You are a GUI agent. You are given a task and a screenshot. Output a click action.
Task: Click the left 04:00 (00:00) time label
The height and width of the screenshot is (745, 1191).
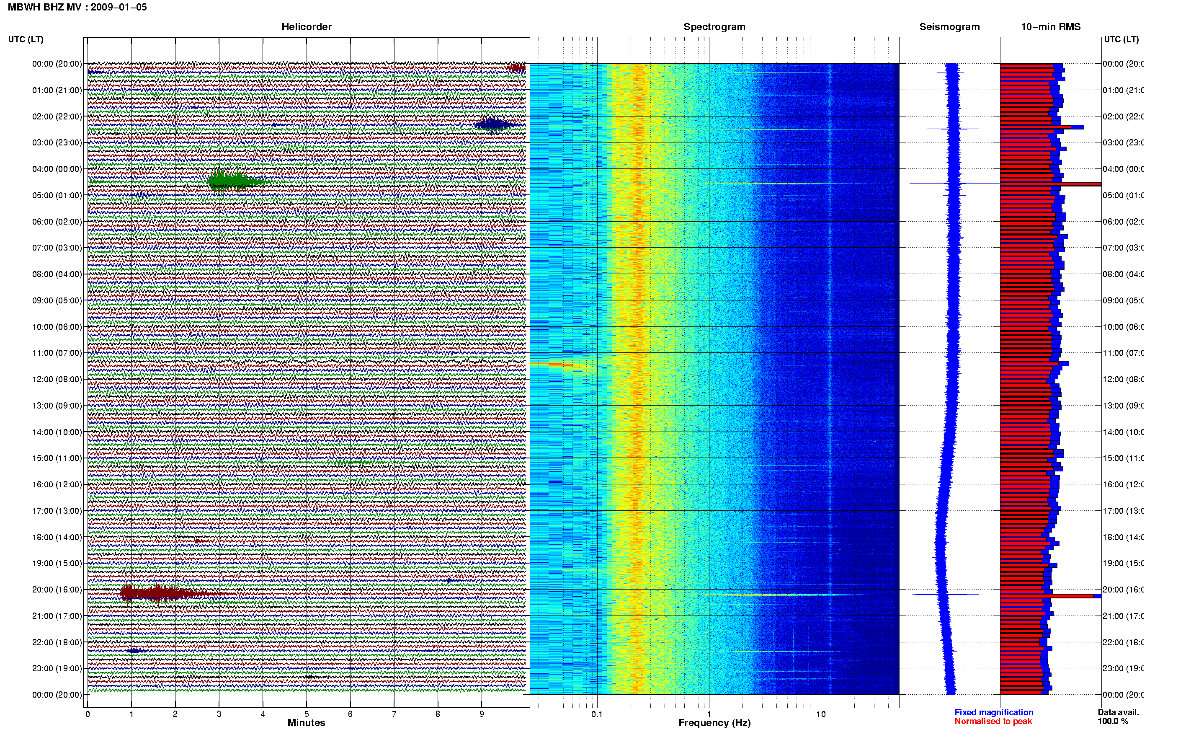pos(57,169)
